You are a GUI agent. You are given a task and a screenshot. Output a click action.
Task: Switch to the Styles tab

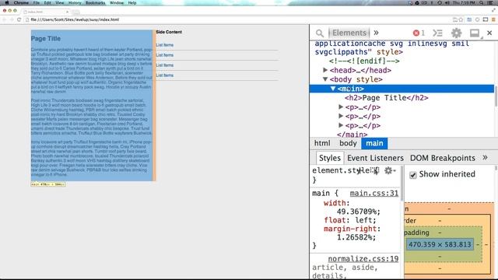click(x=330, y=158)
